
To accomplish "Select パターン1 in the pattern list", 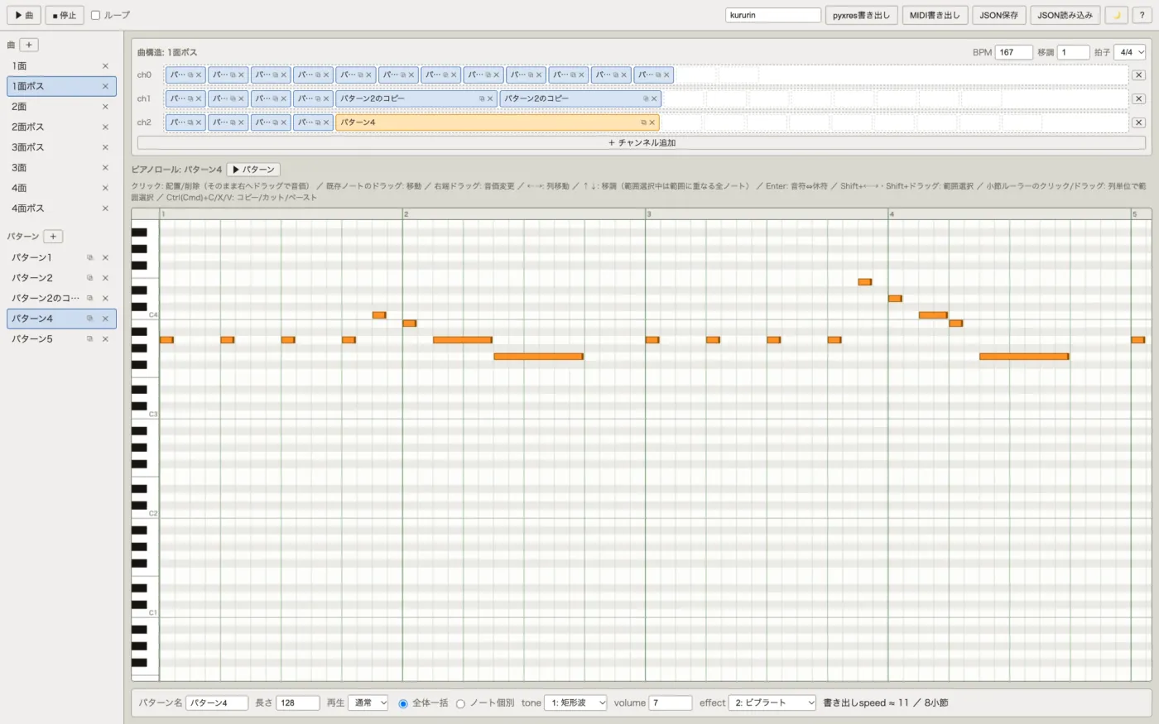I will [61, 257].
